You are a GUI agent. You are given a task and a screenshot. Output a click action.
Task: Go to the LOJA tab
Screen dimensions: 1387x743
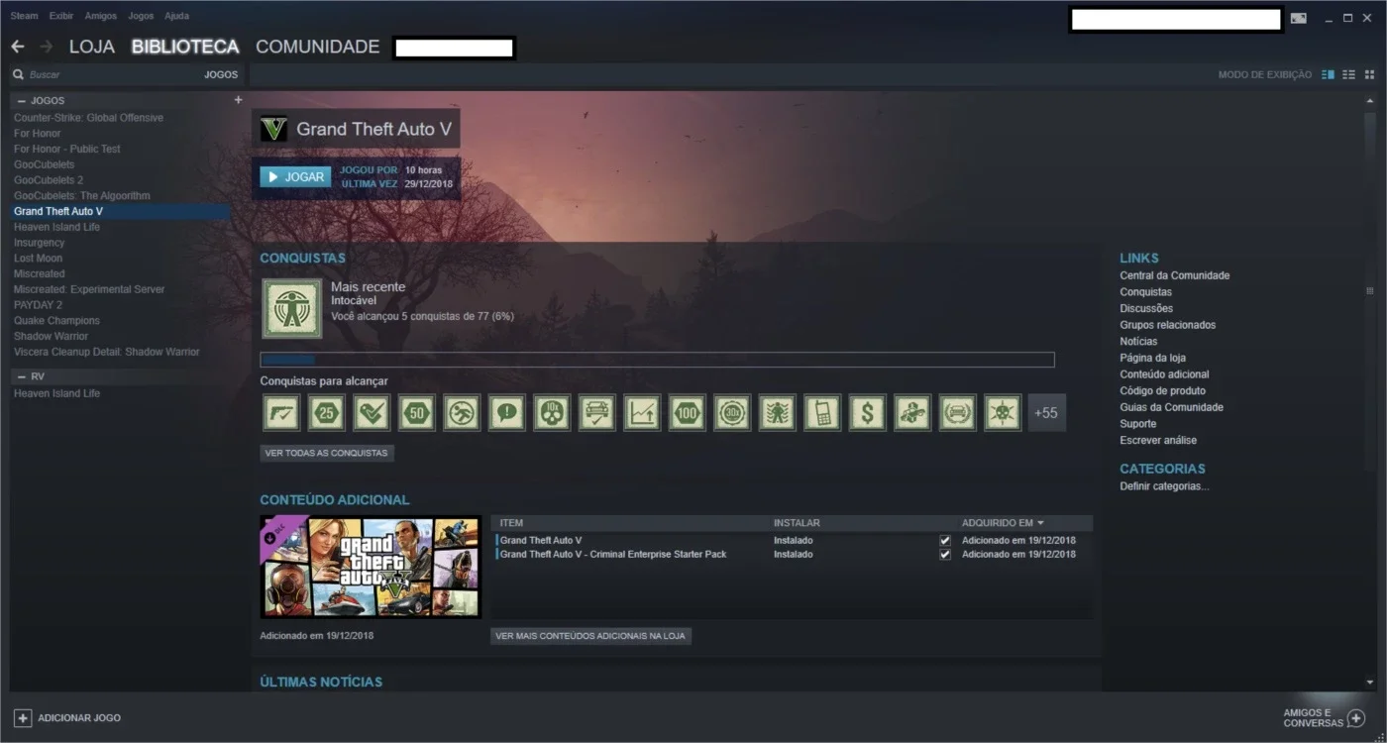92,47
